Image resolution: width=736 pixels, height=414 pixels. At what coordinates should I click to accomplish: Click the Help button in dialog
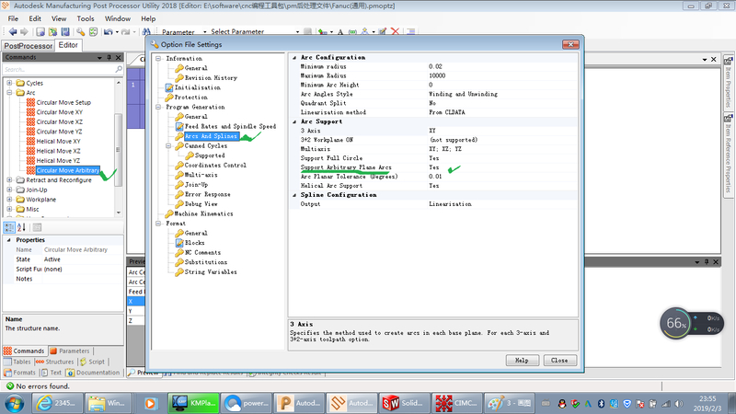[521, 360]
